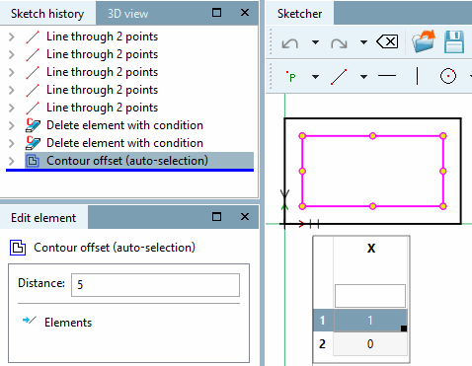Open the Point tool dropdown arrow
The image size is (472, 366).
coord(315,77)
